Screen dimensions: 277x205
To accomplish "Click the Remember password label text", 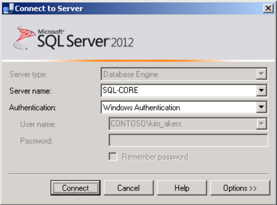I will pos(155,157).
